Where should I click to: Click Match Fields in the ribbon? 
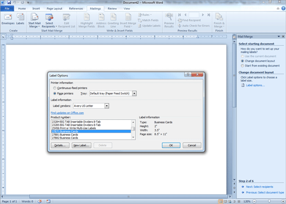point(148,20)
